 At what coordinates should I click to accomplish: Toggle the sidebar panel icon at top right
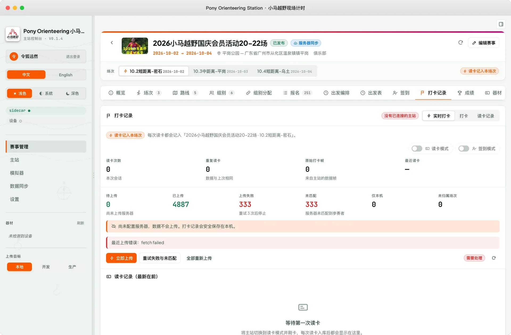(x=501, y=24)
